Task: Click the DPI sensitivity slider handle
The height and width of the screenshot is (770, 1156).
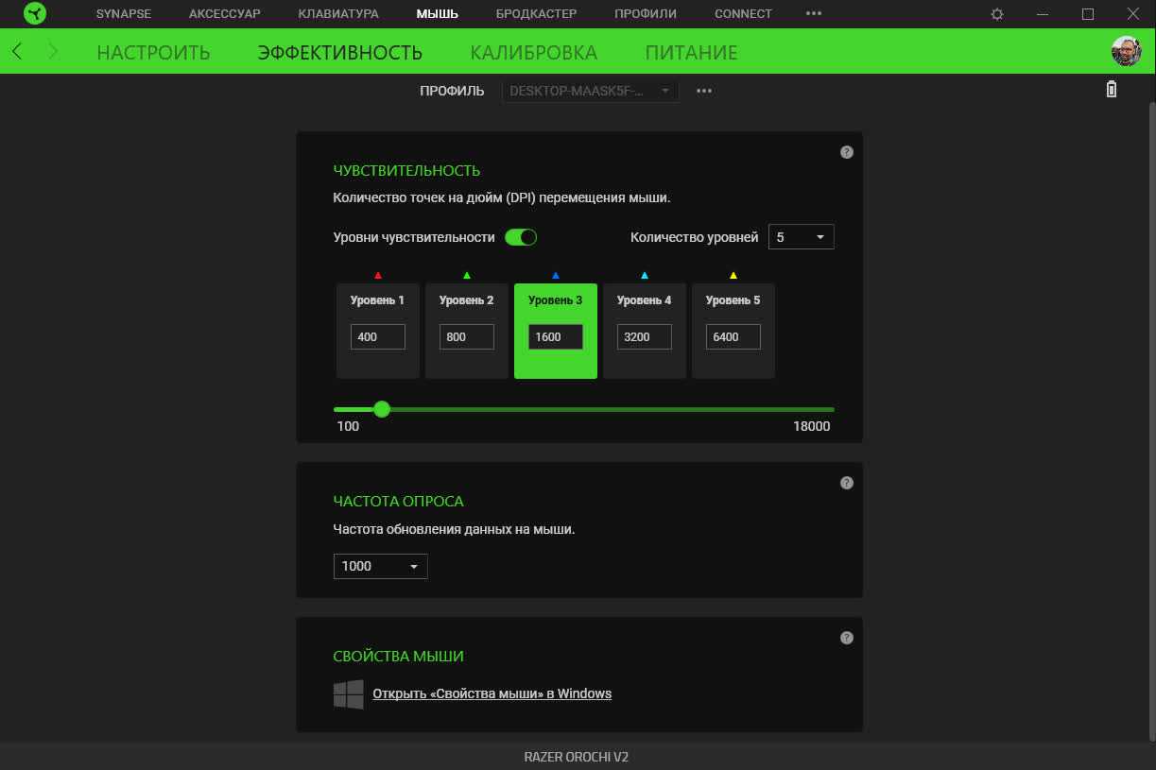Action: pos(382,409)
